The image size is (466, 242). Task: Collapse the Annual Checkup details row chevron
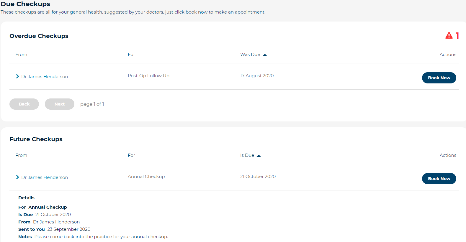[x=17, y=177]
